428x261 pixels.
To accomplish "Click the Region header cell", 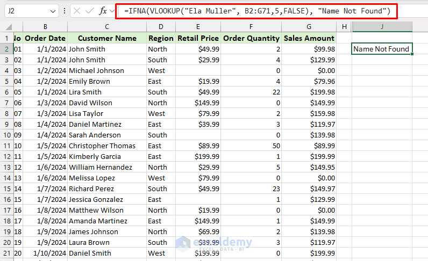I will tap(161, 38).
